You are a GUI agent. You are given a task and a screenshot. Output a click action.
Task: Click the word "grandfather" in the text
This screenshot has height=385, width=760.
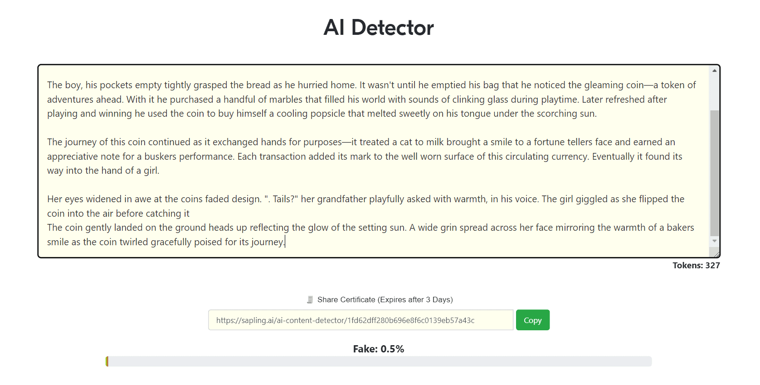pos(341,199)
